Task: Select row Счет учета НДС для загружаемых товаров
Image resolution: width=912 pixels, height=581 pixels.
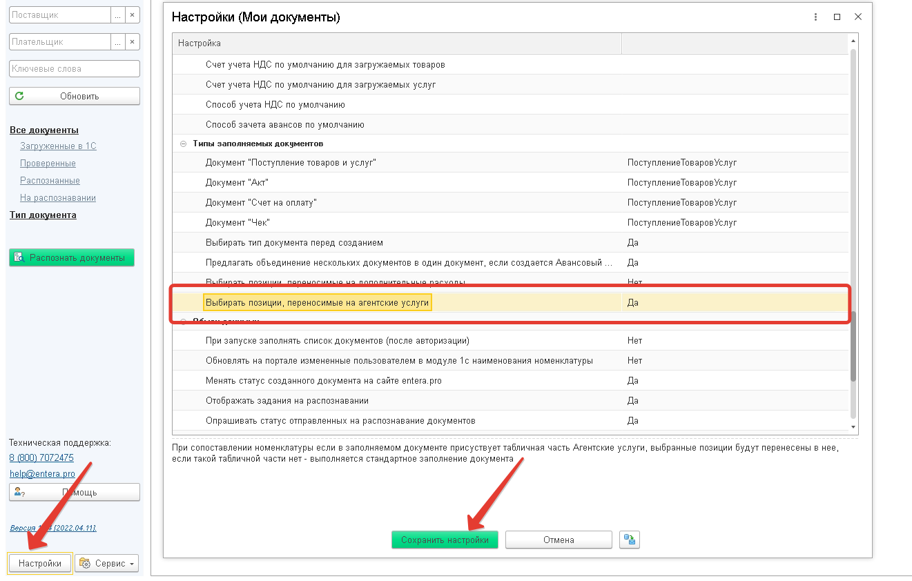Action: pyautogui.click(x=510, y=65)
